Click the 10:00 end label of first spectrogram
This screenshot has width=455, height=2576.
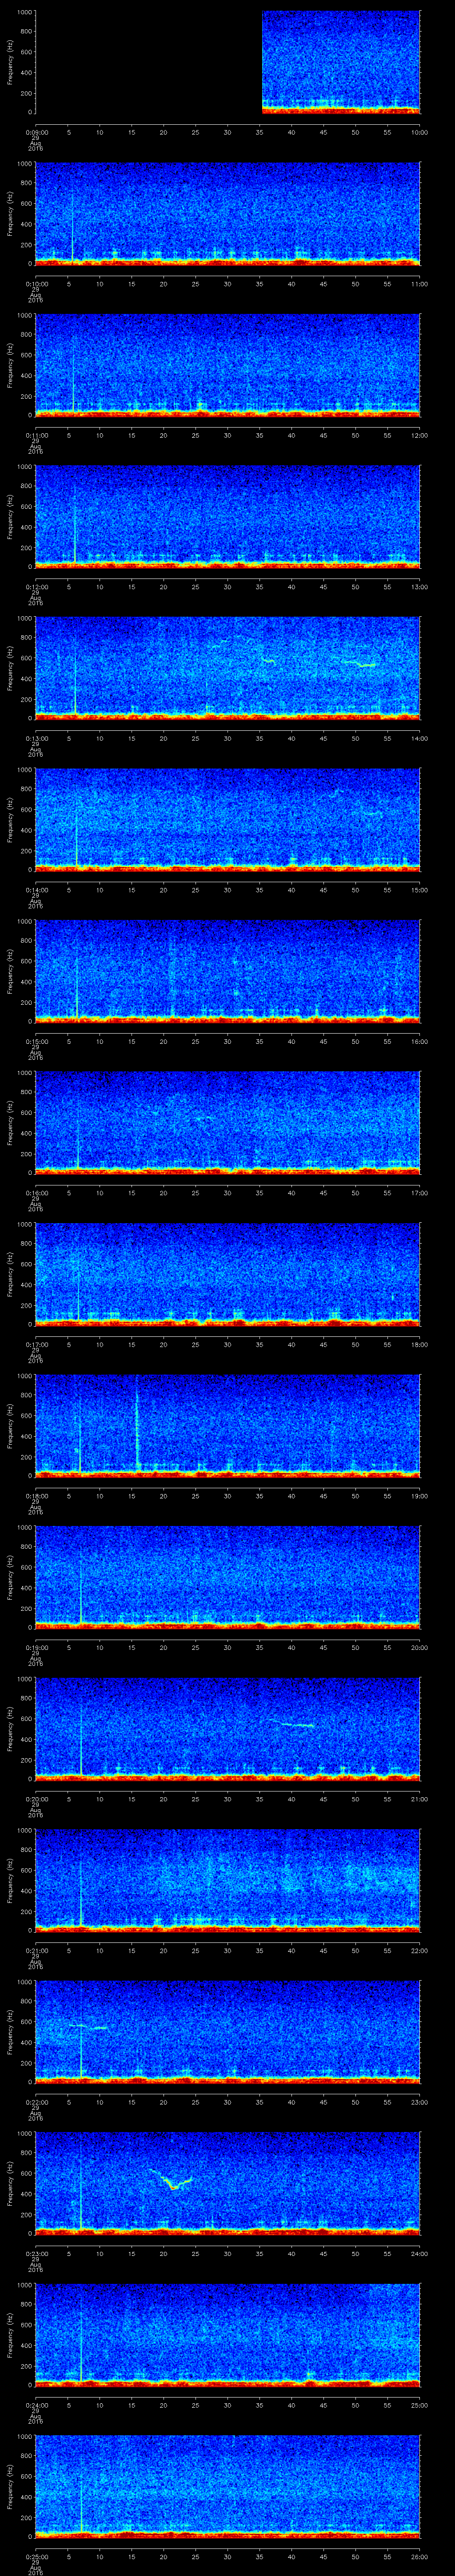pos(419,132)
